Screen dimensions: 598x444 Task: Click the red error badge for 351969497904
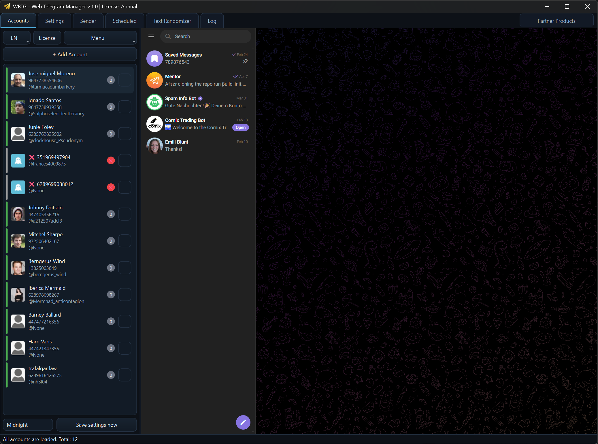(111, 161)
